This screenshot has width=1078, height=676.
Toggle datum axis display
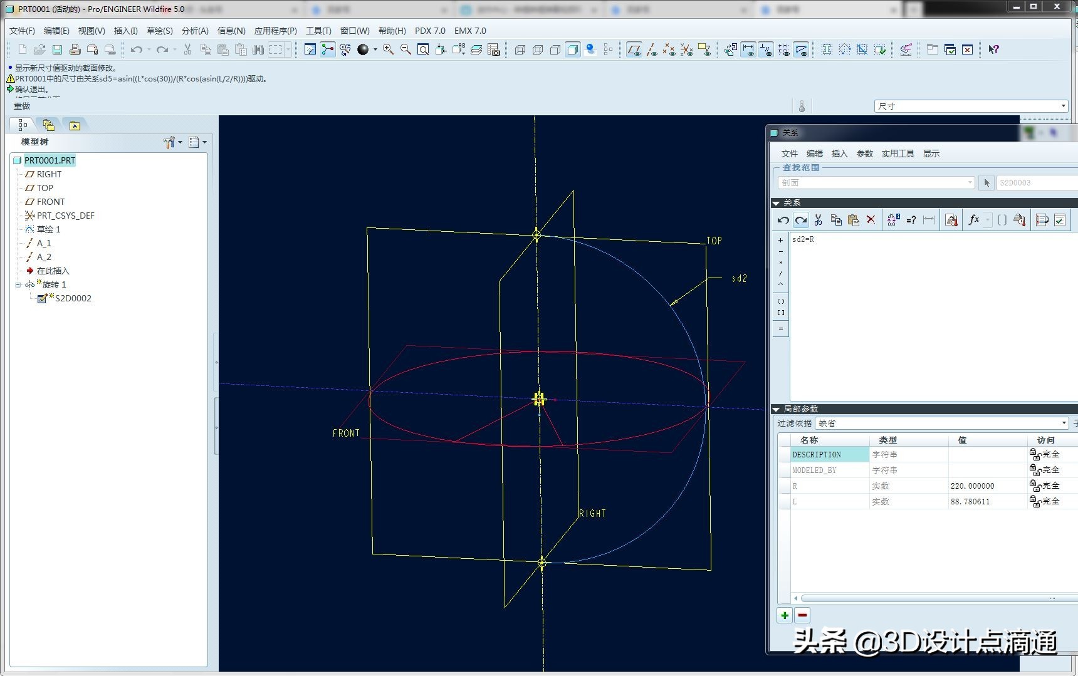(652, 50)
